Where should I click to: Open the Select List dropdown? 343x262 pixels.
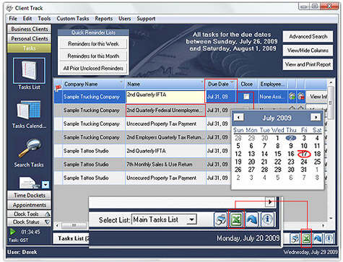coord(192,219)
